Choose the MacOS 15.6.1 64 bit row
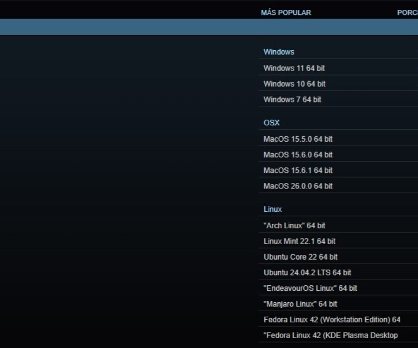This screenshot has height=348, width=418. [x=298, y=171]
